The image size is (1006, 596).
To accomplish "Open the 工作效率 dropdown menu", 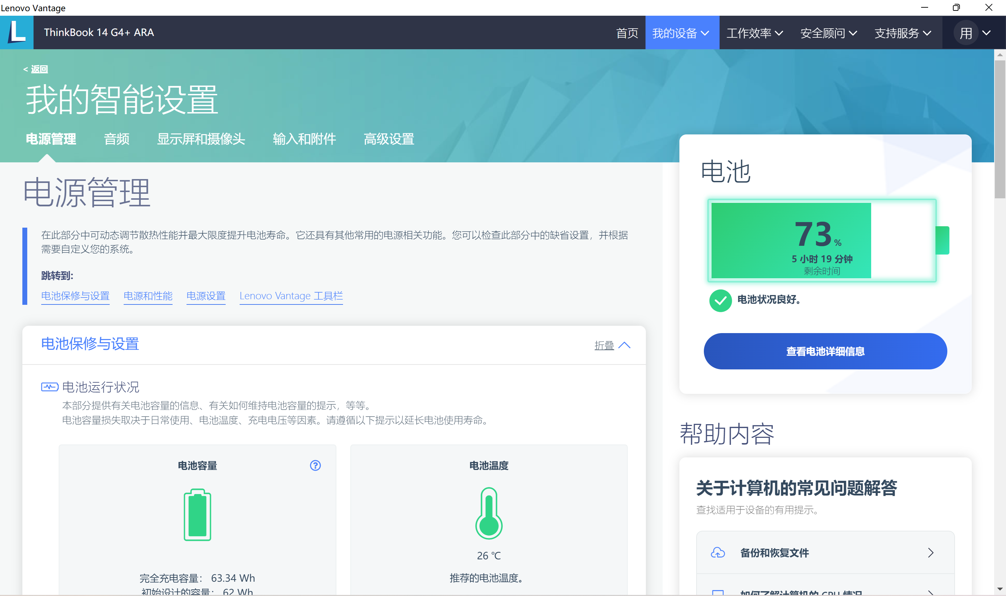I will tap(755, 33).
